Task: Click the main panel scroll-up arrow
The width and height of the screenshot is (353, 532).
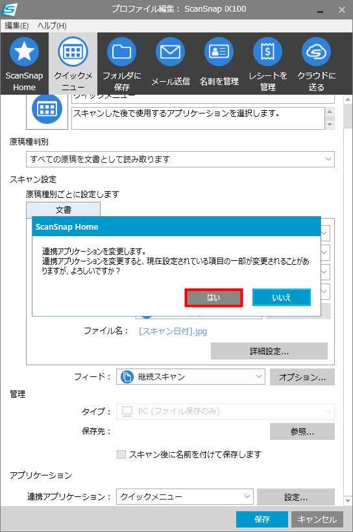Action: pyautogui.click(x=348, y=100)
